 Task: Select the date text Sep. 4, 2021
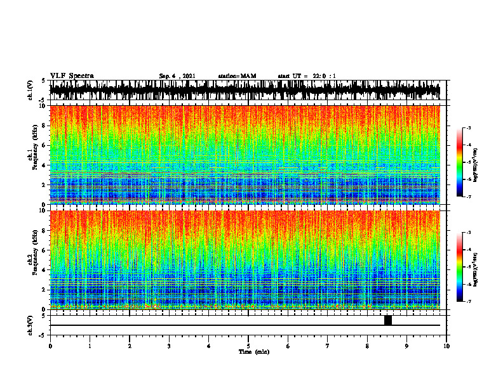(177, 76)
